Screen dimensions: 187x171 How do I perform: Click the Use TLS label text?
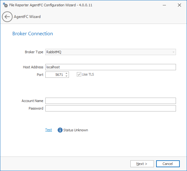pyautogui.click(x=88, y=74)
